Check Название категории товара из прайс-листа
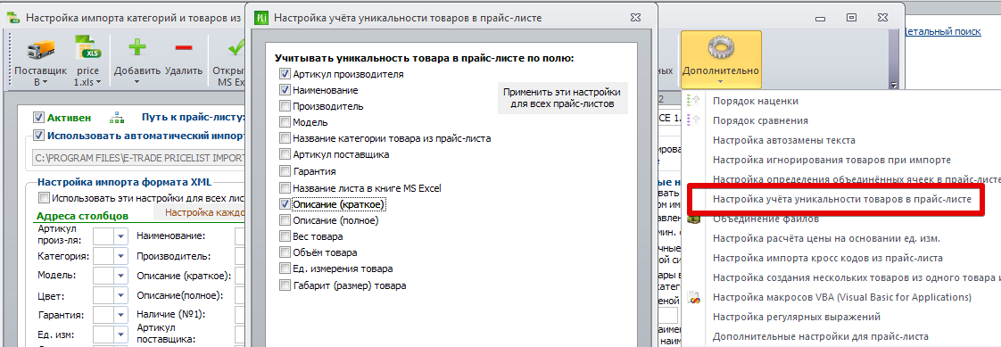 (x=285, y=137)
